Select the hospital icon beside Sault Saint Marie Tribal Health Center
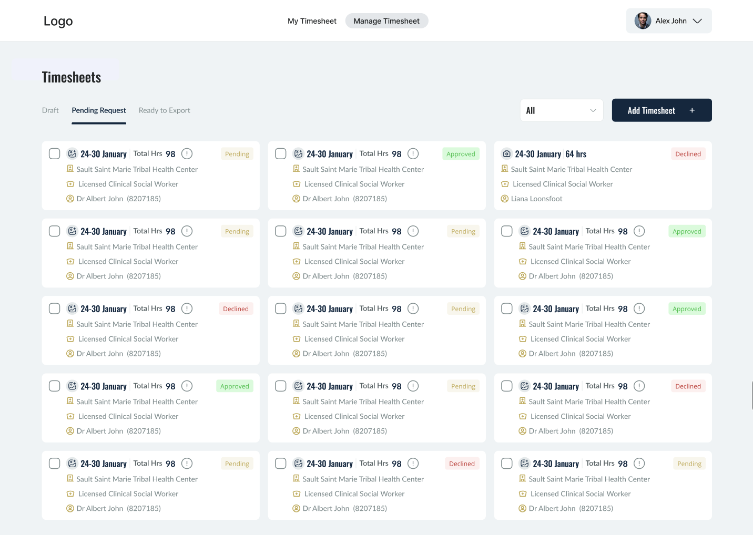Viewport: 753px width, 535px height. [70, 169]
